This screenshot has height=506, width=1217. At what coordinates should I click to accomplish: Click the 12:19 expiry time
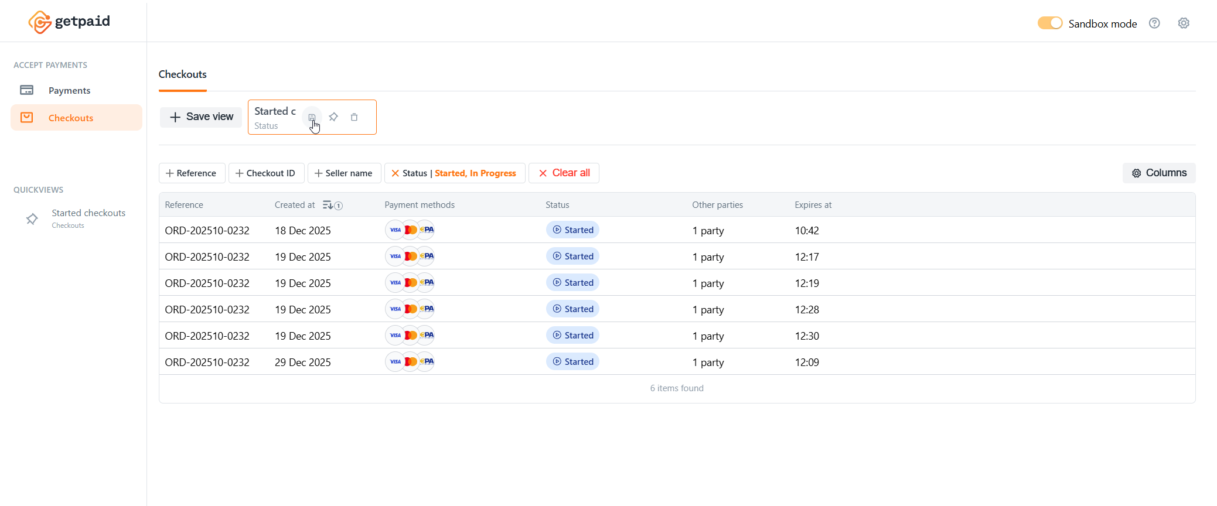coord(807,283)
